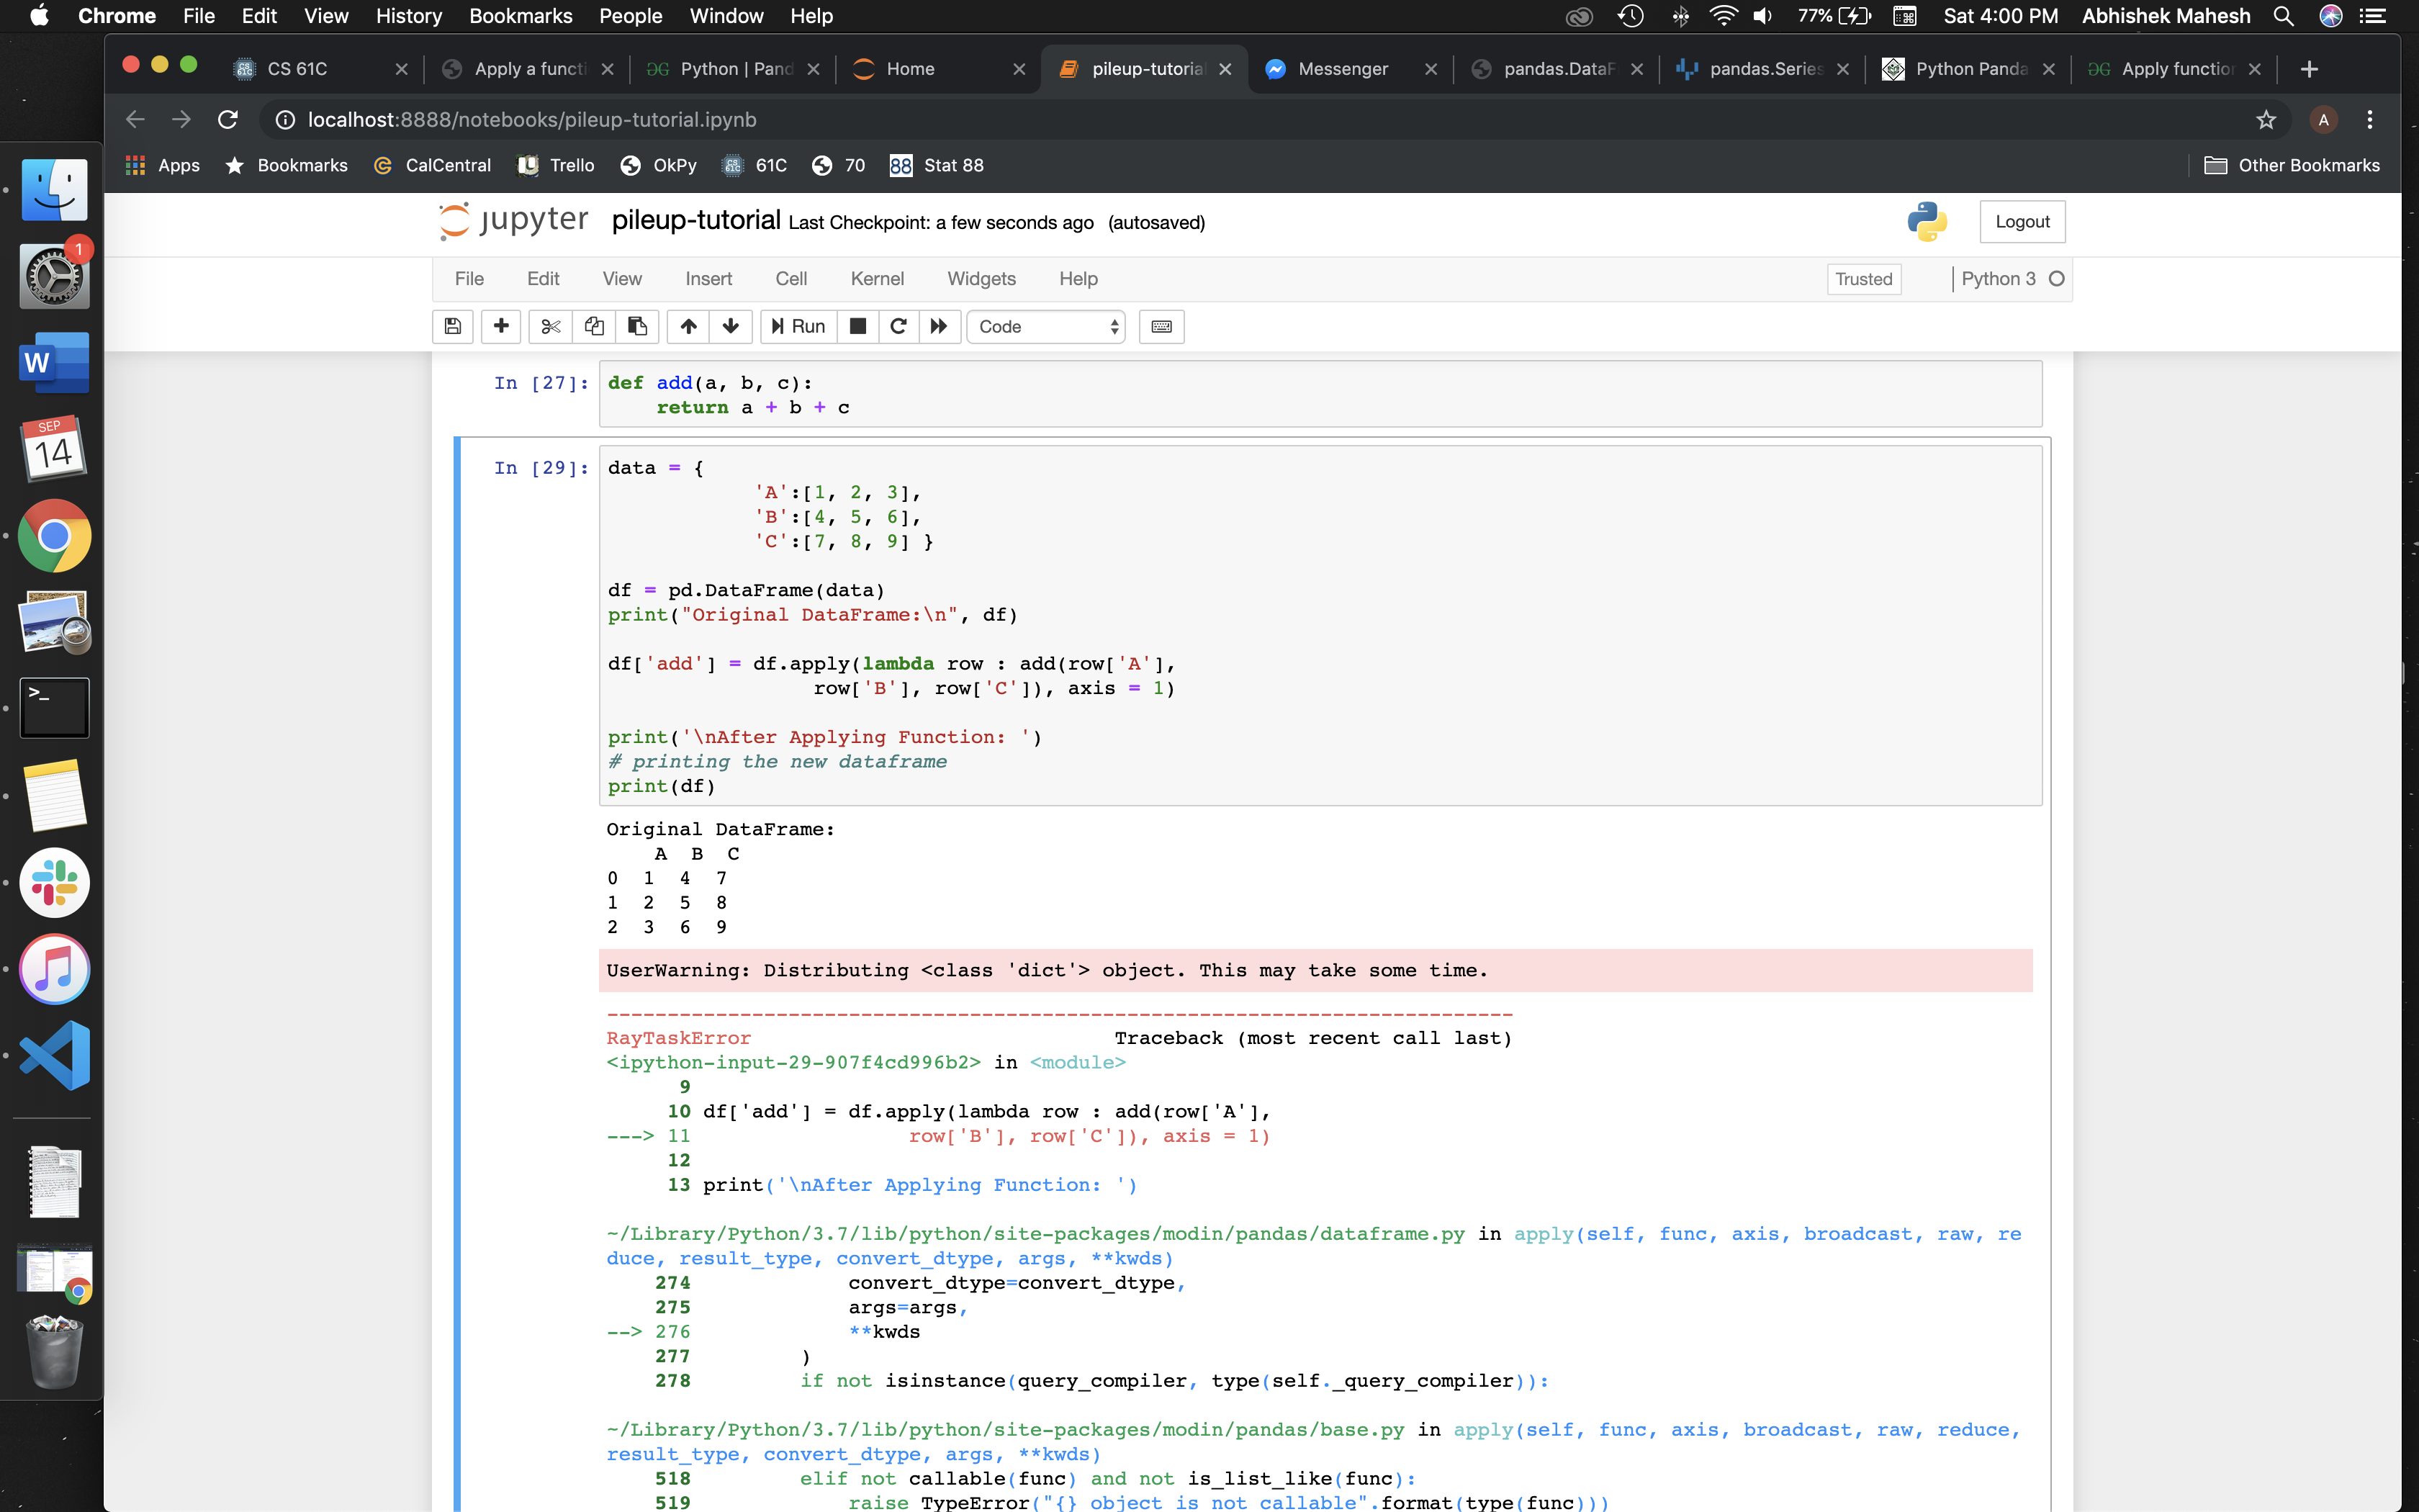Cut selected cells with scissors icon

551,326
